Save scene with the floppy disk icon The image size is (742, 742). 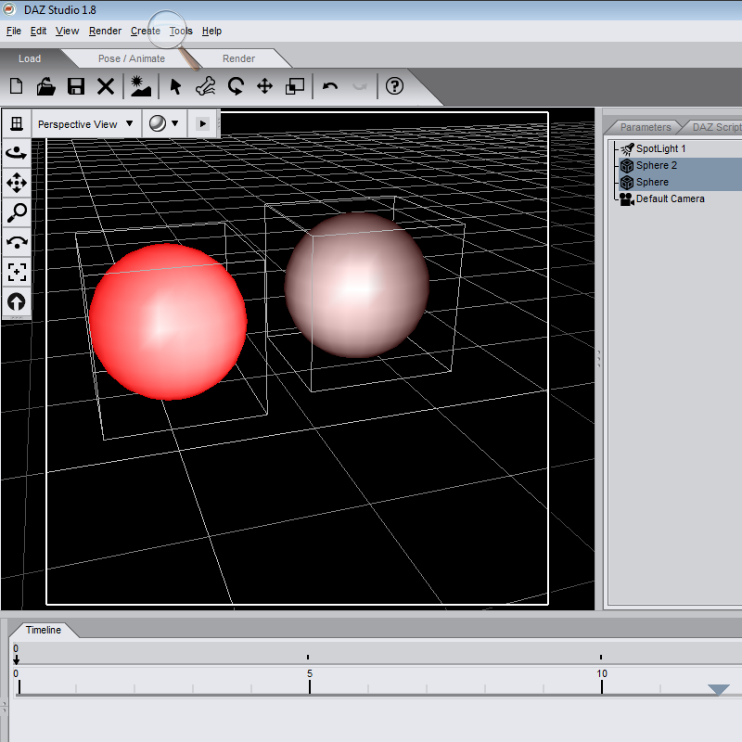[76, 86]
